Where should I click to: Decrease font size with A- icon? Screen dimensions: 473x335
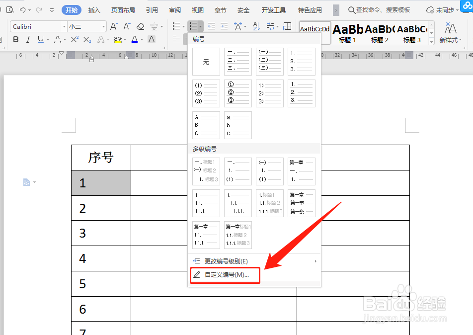(127, 26)
